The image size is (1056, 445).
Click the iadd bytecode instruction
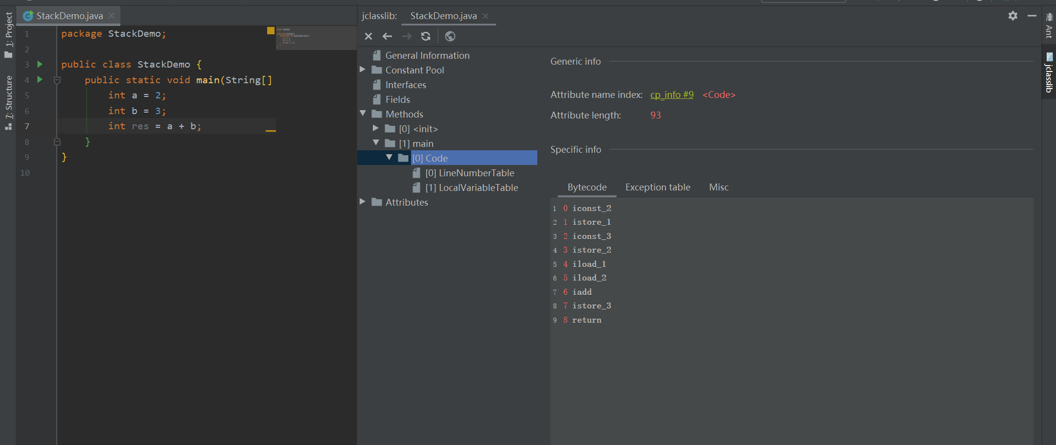(582, 292)
